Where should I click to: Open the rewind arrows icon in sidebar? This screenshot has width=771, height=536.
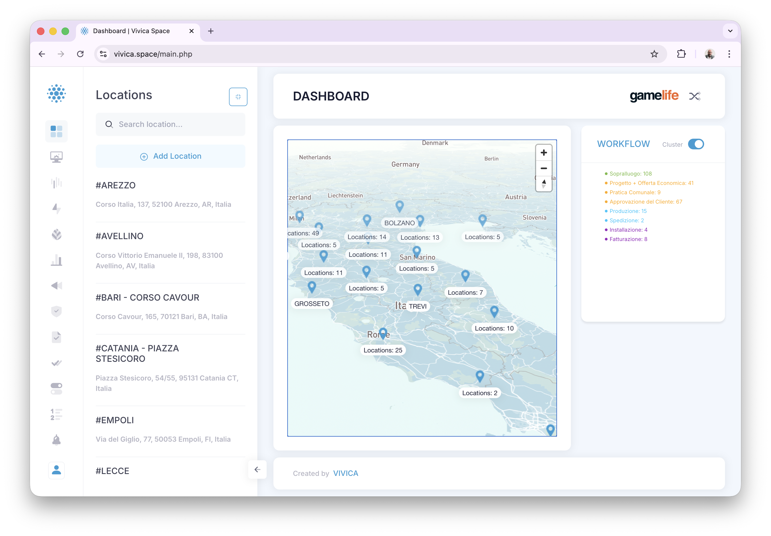56,285
